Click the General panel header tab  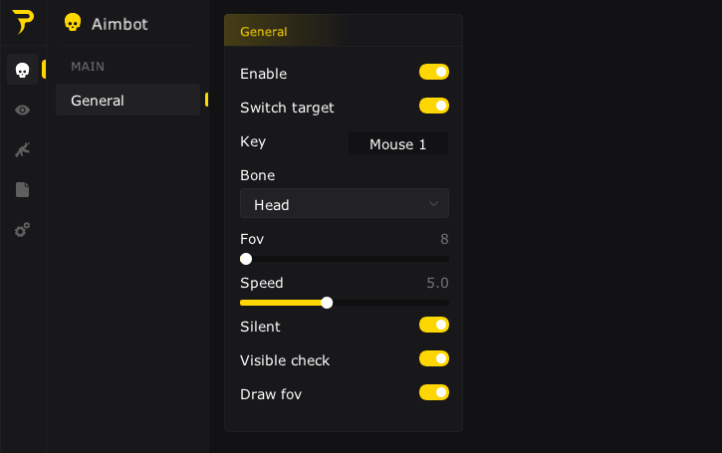pos(264,31)
